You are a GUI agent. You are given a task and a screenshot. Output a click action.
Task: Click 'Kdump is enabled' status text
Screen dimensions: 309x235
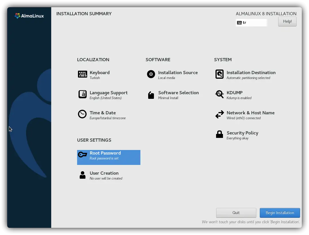coord(239,98)
